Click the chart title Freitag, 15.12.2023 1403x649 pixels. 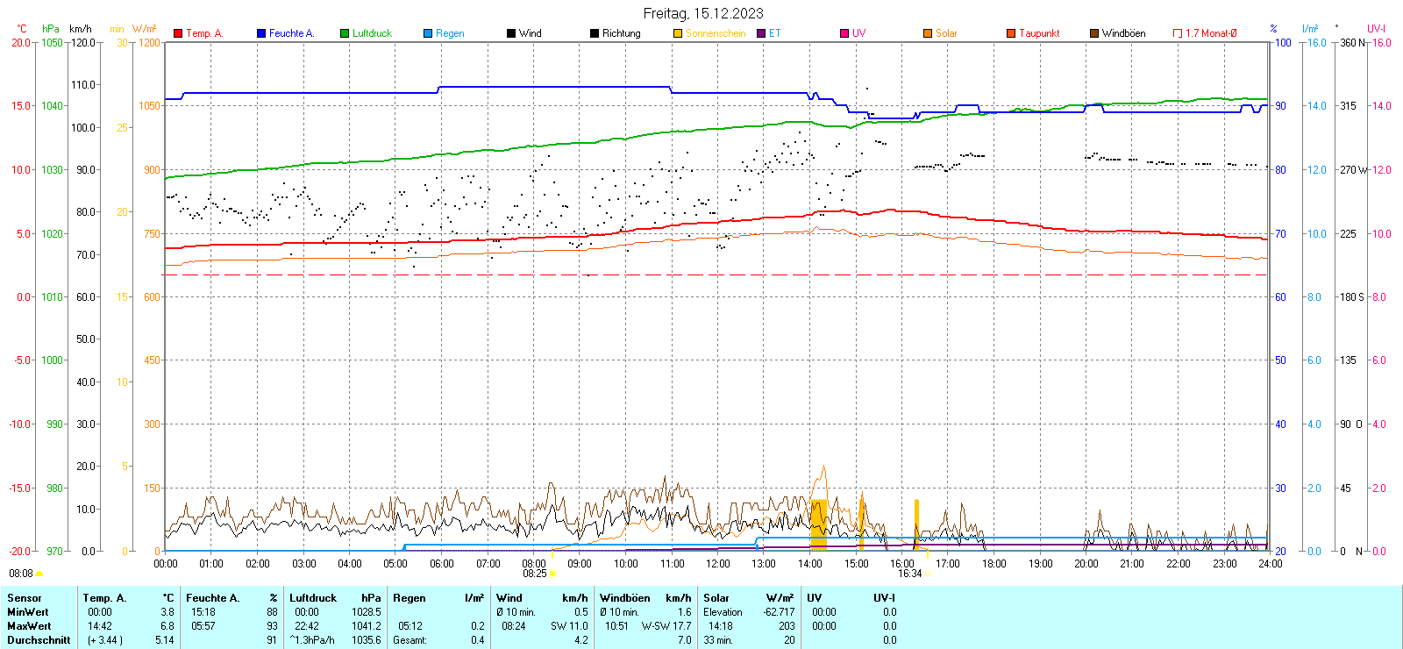[x=703, y=13]
